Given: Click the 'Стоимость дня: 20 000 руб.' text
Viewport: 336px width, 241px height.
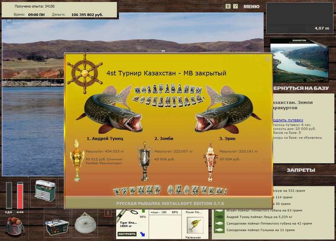Looking at the screenshot, I should (x=294, y=129).
